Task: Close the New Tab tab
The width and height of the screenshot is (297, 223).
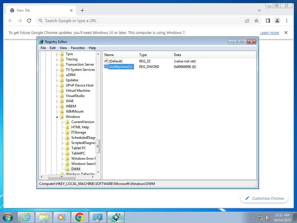Action: [71, 10]
